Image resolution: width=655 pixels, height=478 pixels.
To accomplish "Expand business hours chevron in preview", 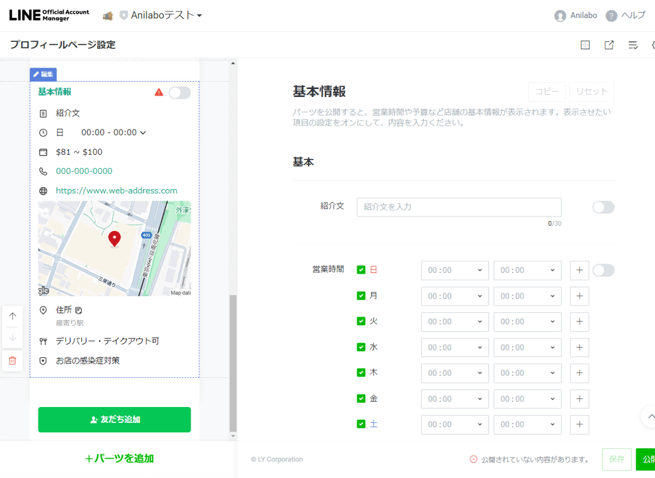I will pos(143,133).
